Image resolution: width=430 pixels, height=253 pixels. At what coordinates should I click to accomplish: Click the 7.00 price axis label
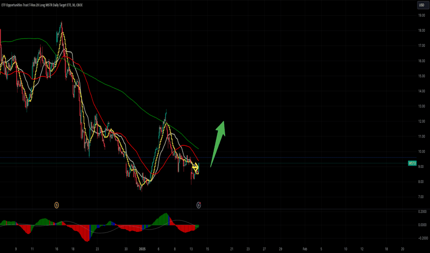point(421,197)
